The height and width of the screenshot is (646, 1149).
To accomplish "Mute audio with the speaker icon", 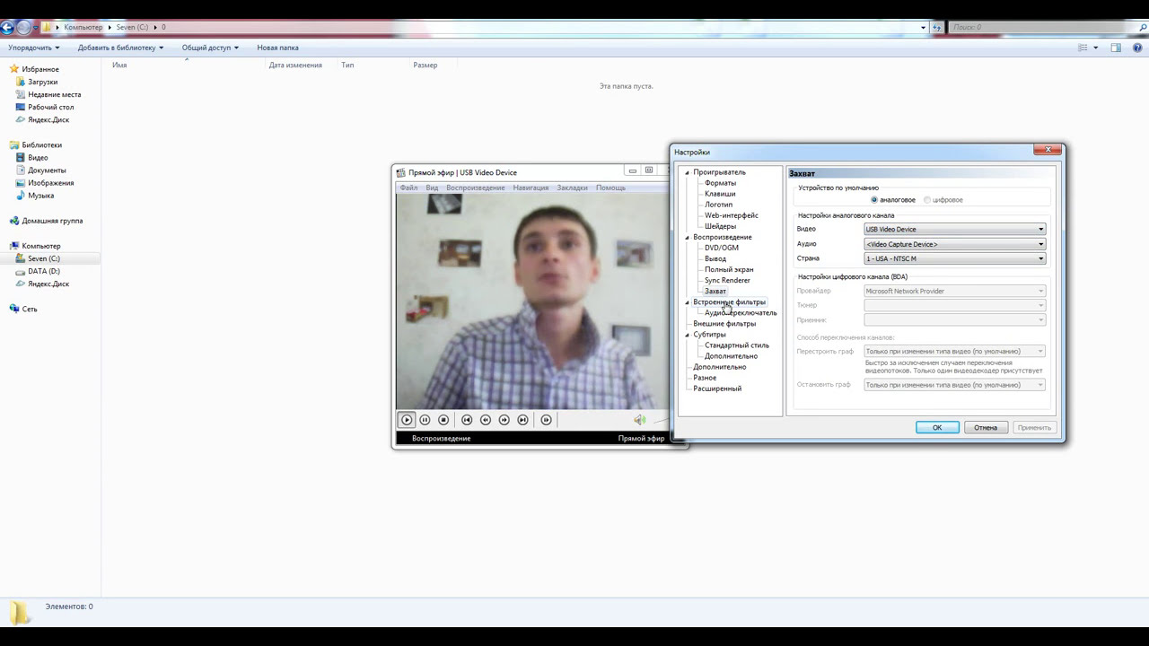I will click(x=639, y=420).
